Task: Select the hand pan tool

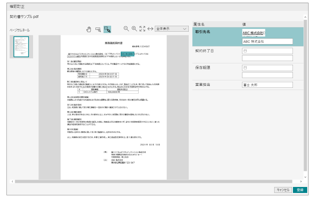Action: [89, 29]
